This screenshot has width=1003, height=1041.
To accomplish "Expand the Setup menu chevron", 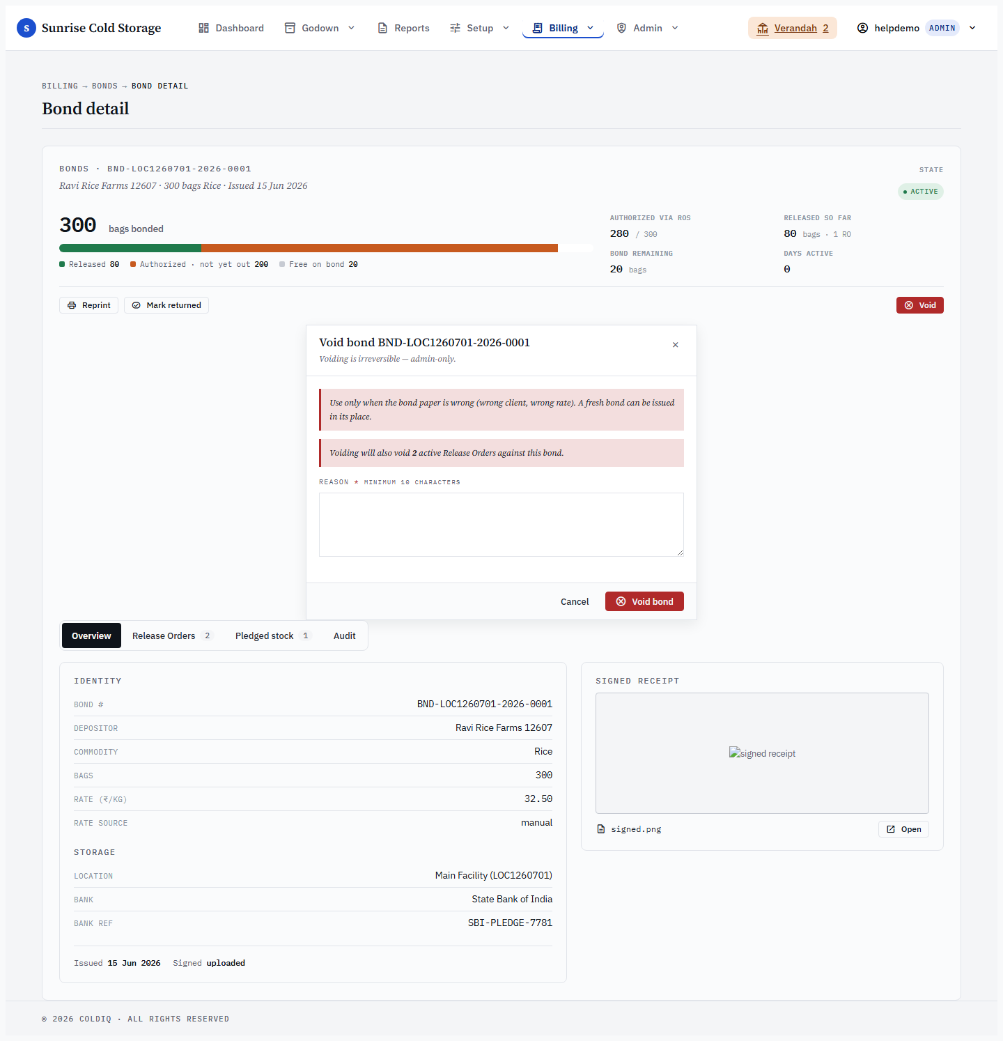I will pyautogui.click(x=506, y=28).
